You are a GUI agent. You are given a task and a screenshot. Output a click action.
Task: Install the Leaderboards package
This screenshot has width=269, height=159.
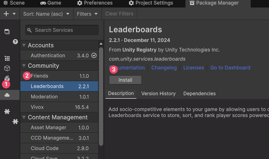coord(125,80)
